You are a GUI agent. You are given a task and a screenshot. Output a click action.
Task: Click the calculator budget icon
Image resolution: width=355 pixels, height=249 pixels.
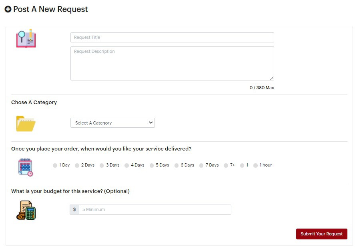pos(26,210)
